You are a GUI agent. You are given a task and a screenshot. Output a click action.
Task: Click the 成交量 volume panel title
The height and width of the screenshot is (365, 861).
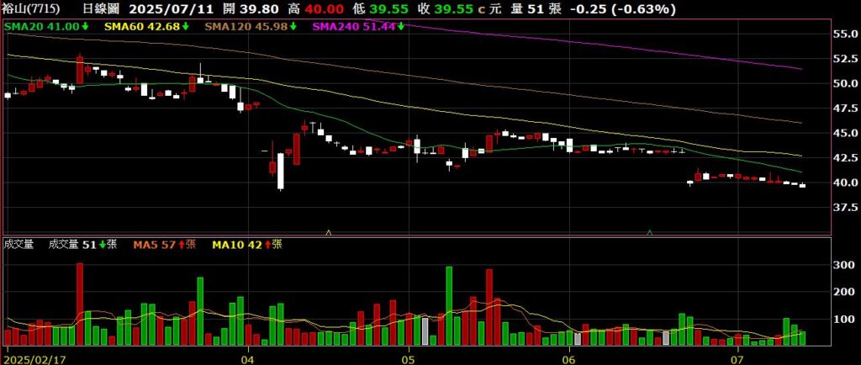[x=18, y=245]
